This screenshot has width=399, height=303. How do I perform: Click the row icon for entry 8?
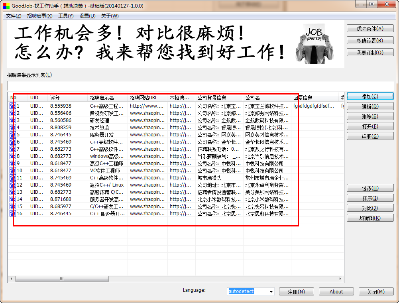[x=13, y=156]
